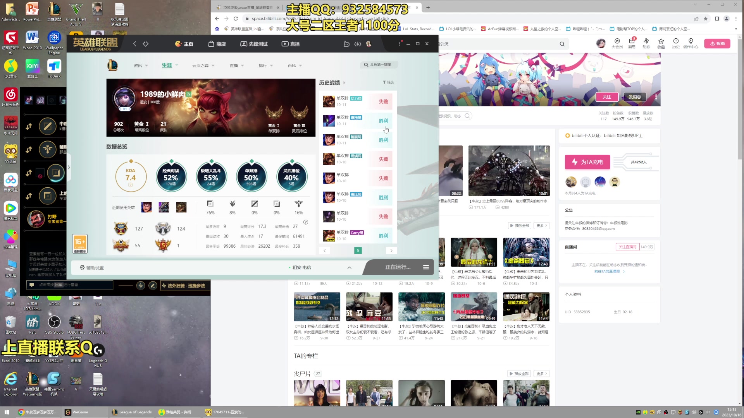
Task: Open bilibili 创作中心 icon
Action: [x=691, y=43]
